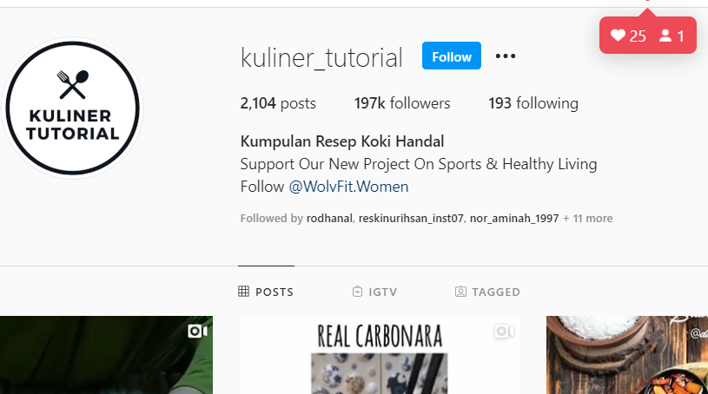Image resolution: width=708 pixels, height=394 pixels.
Task: Show the 11 more mutual followers
Action: pyautogui.click(x=588, y=219)
